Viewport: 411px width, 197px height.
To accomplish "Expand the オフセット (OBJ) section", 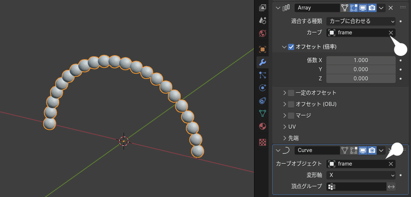I will (285, 104).
